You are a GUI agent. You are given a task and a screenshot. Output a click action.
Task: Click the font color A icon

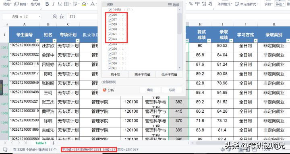coord(93,4)
